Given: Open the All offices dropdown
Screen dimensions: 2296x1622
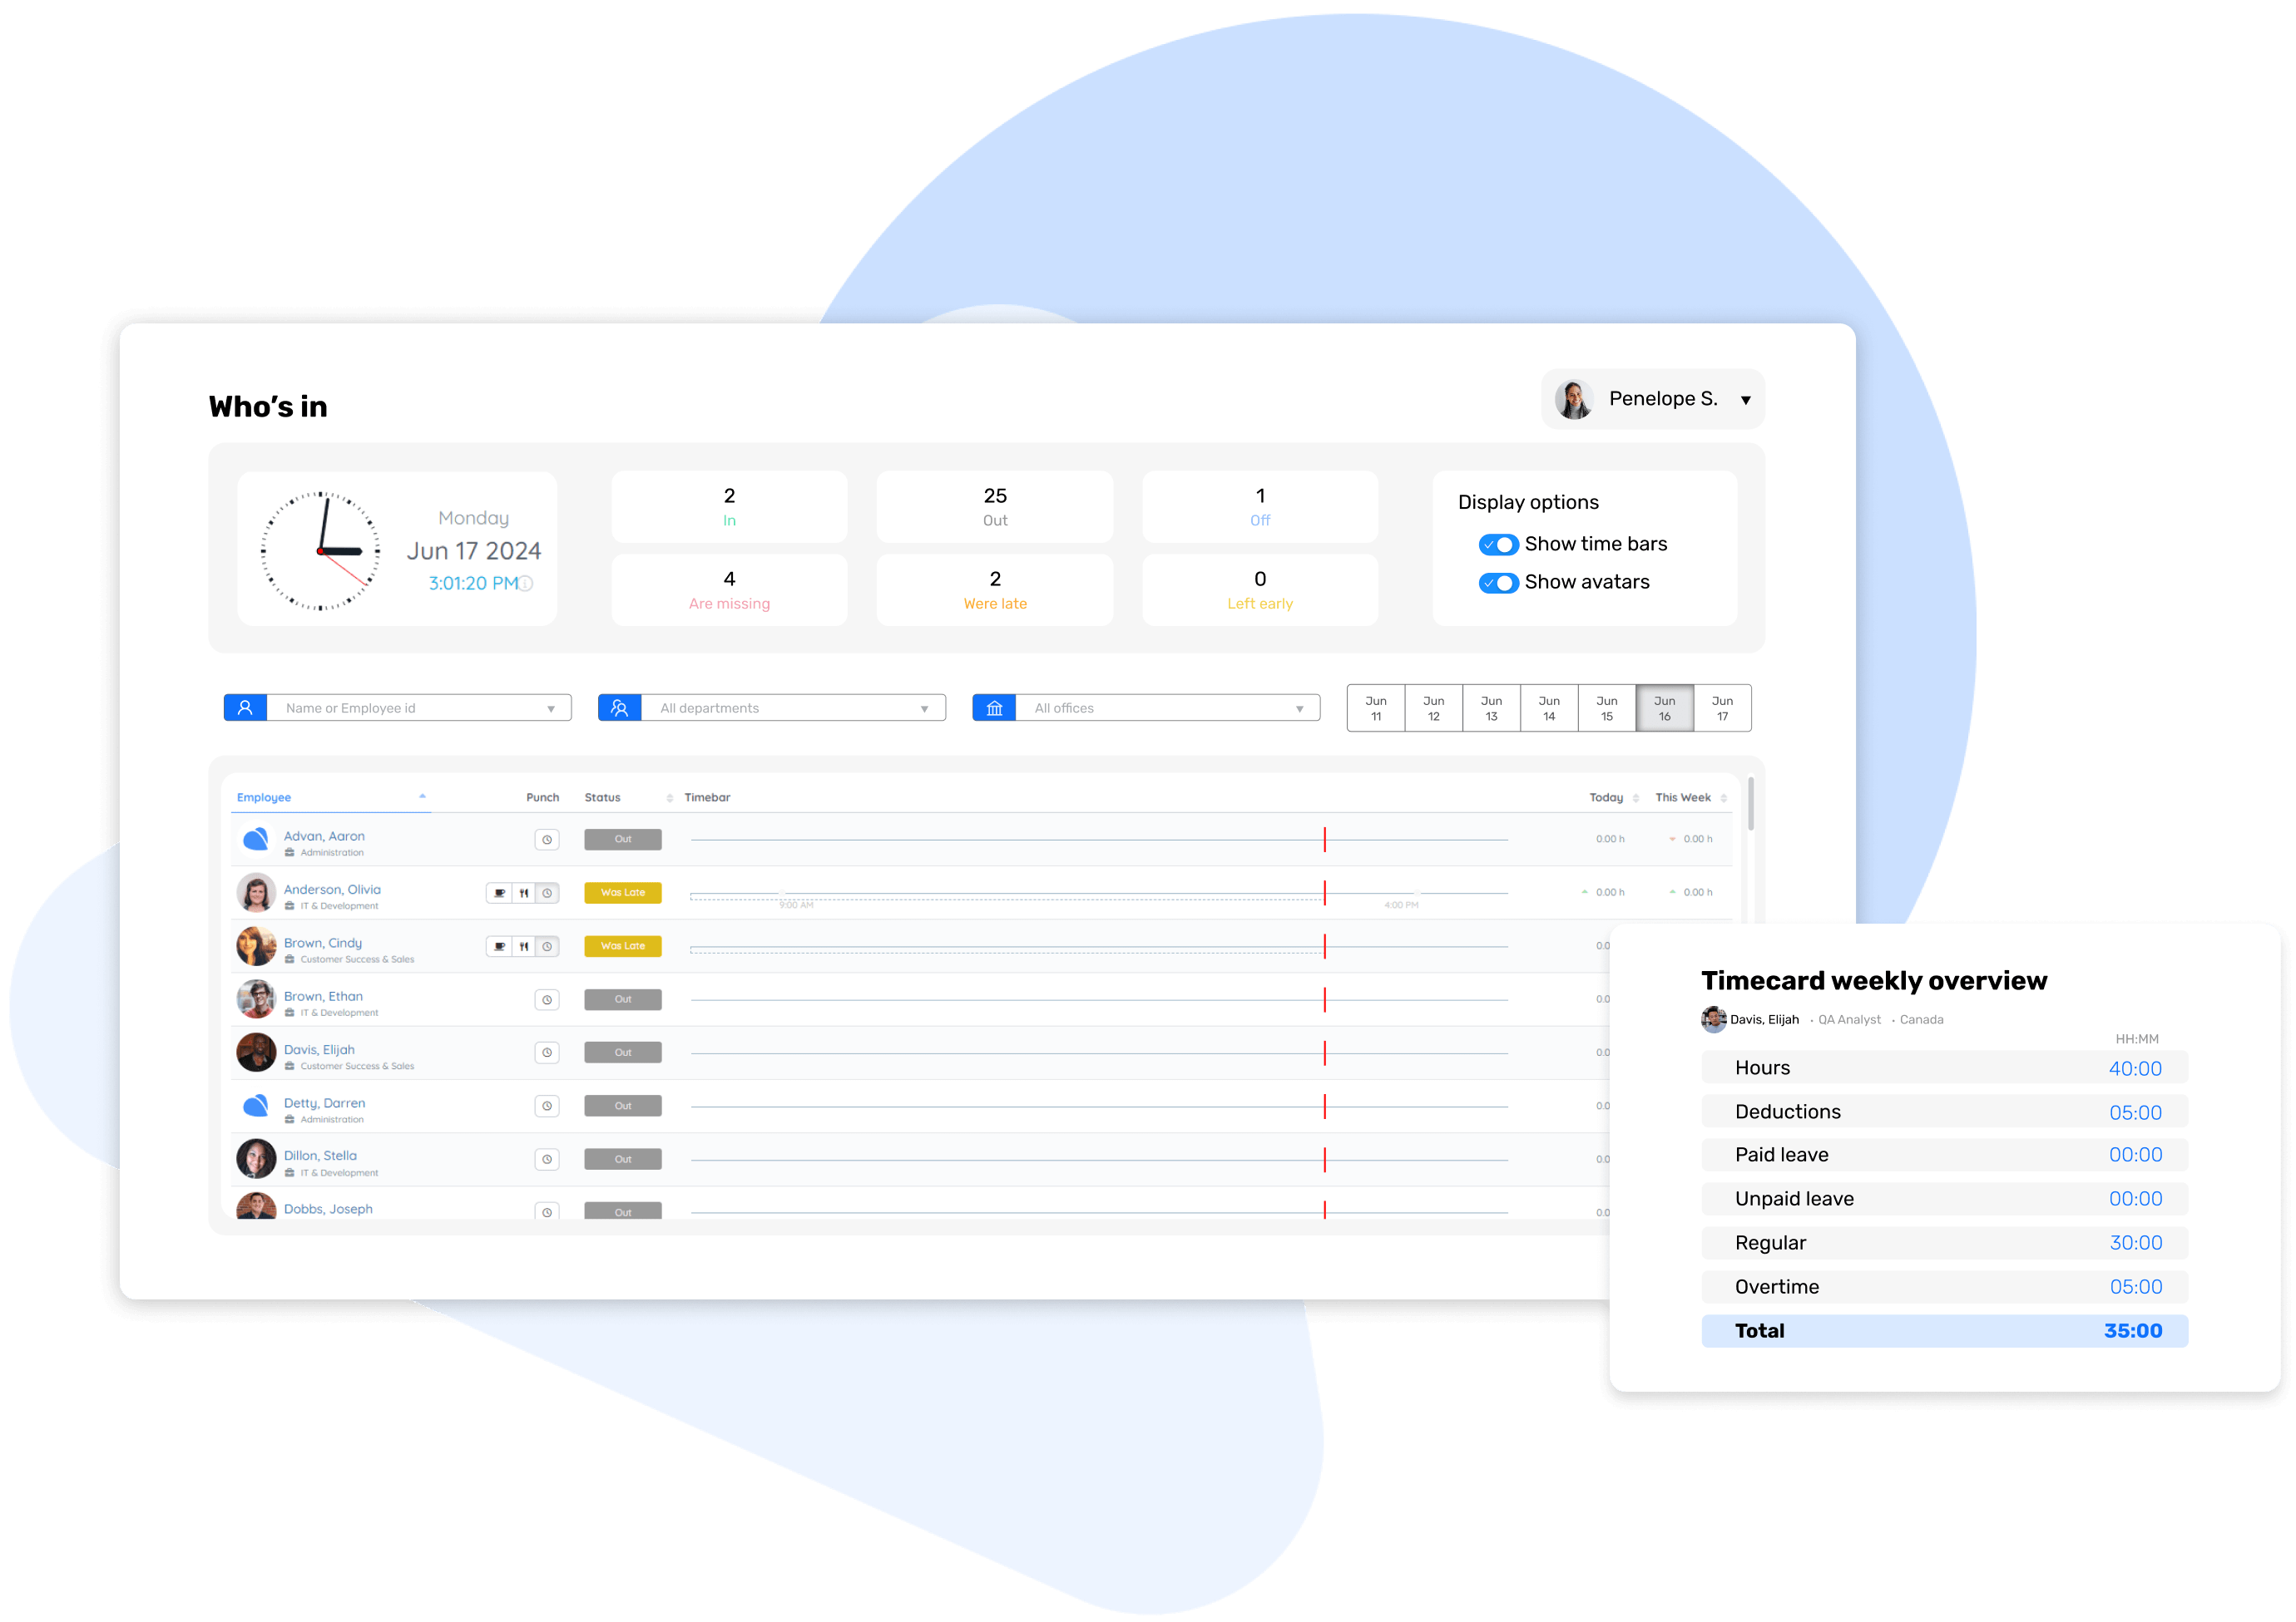Looking at the screenshot, I should click(1300, 708).
